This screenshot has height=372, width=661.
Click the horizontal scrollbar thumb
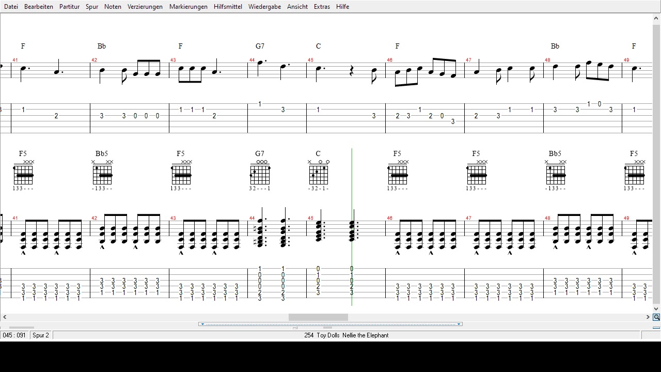(318, 317)
